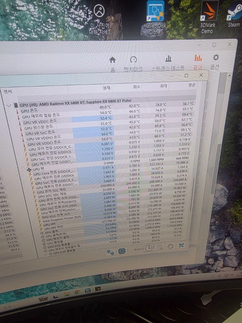The image size is (242, 323).
Task: Open the 3DMark Demo desktop shortcut
Action: pyautogui.click(x=208, y=17)
